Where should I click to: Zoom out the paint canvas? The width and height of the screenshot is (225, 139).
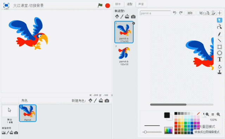pos(207,114)
